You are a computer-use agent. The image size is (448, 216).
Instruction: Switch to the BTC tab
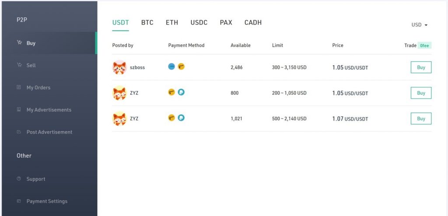[x=147, y=23]
